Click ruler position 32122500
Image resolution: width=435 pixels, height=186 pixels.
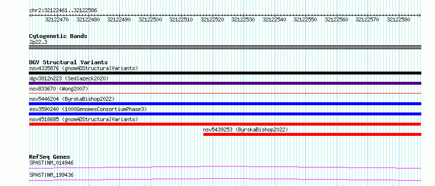(x=150, y=19)
